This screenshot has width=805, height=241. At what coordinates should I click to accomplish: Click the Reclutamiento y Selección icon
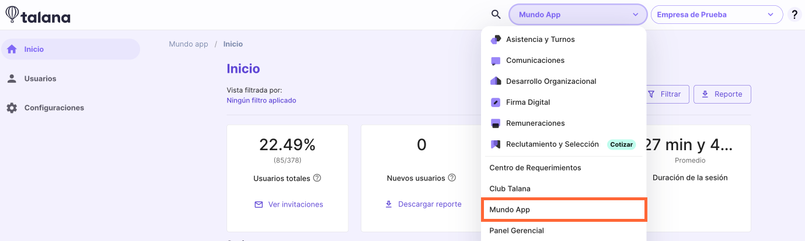[496, 144]
